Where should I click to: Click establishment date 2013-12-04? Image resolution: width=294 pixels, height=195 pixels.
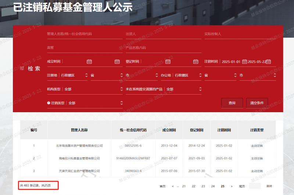[169, 146]
